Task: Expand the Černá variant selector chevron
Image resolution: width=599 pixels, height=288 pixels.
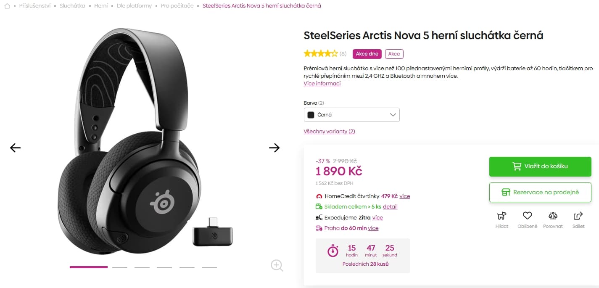Action: coord(393,114)
